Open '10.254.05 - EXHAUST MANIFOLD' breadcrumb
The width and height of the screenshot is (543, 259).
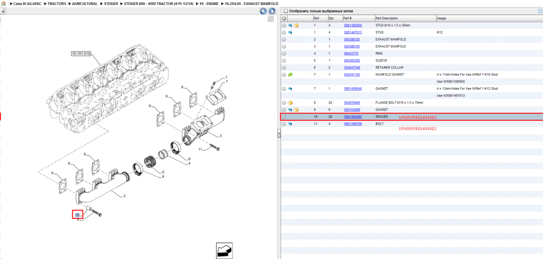pyautogui.click(x=251, y=3)
